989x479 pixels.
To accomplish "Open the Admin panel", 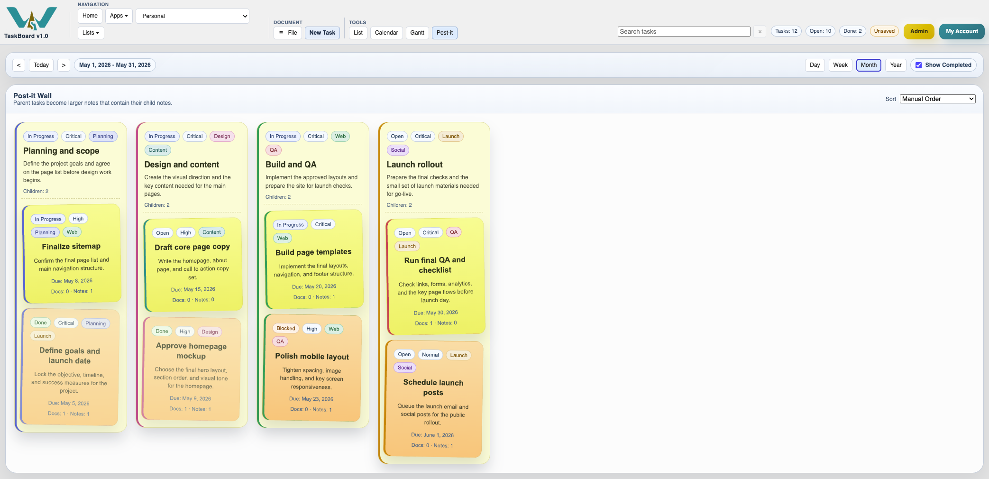I will 919,31.
